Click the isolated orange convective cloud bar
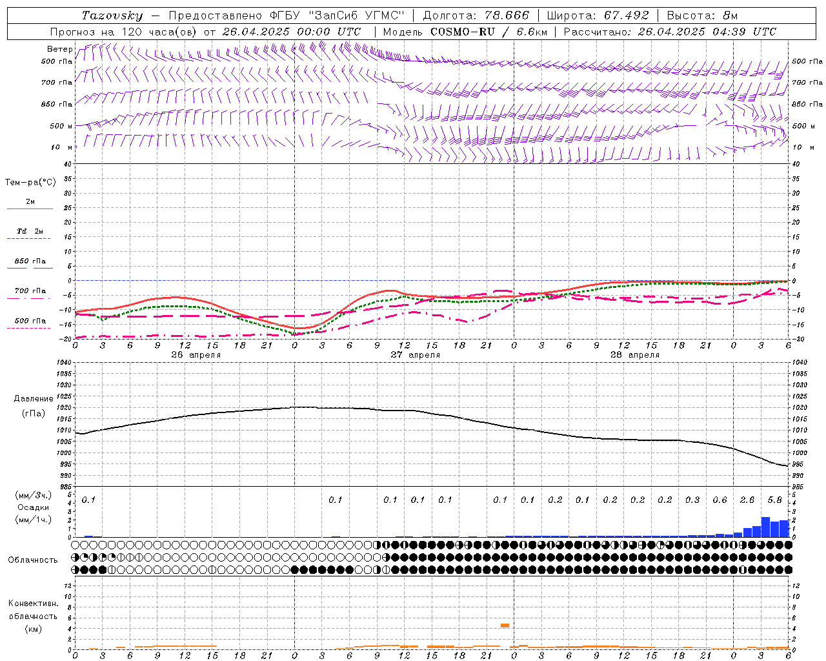 (x=505, y=625)
